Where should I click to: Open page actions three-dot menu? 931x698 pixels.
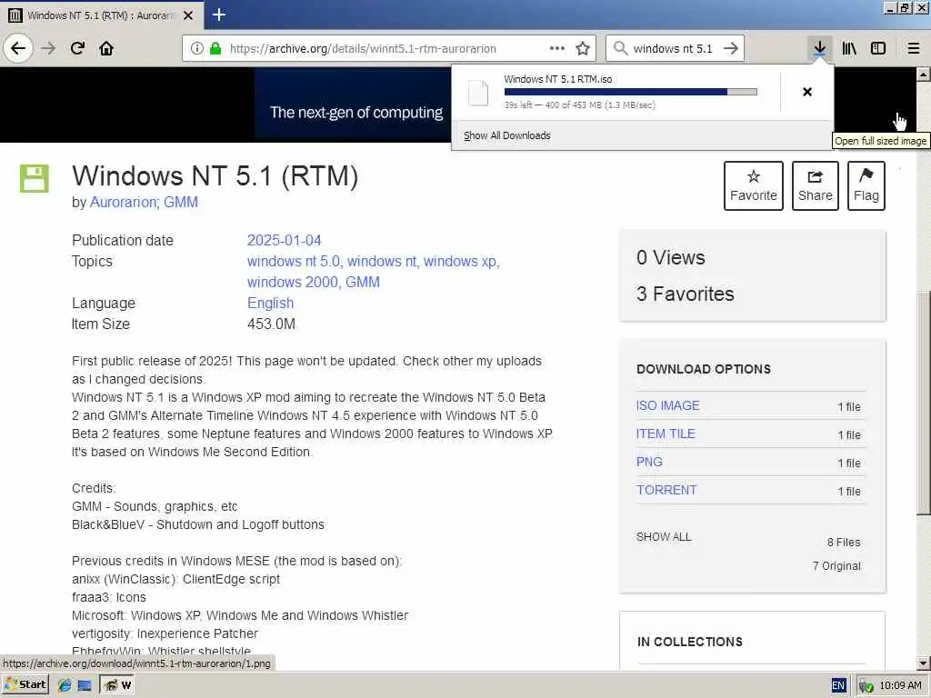(557, 48)
